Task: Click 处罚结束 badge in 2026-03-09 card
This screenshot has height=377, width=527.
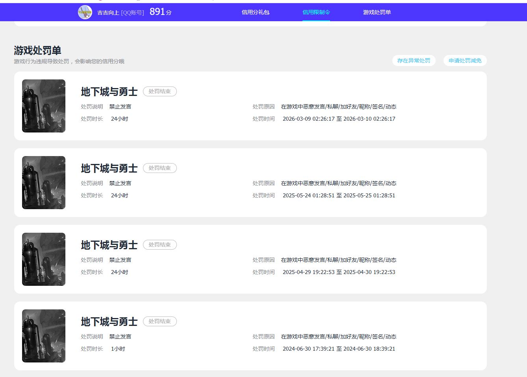Action: [160, 91]
